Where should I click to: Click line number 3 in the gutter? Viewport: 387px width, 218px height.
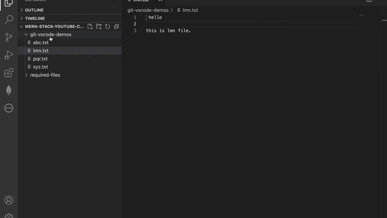135,31
